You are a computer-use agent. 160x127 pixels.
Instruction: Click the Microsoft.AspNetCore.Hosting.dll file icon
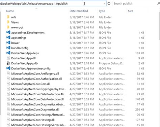click(8, 120)
